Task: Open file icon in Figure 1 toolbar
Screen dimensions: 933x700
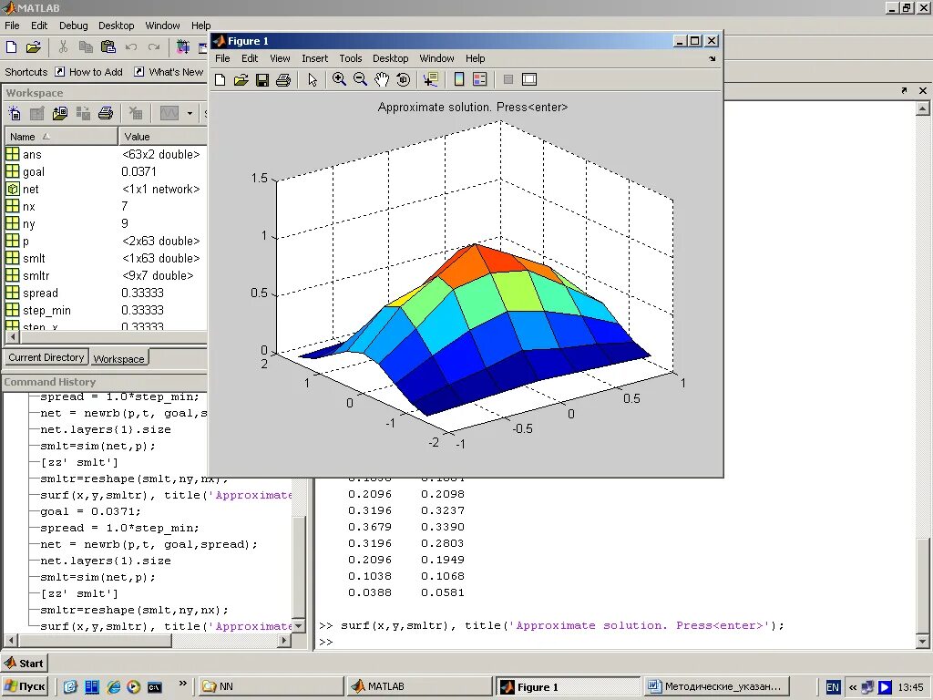Action: (x=241, y=80)
